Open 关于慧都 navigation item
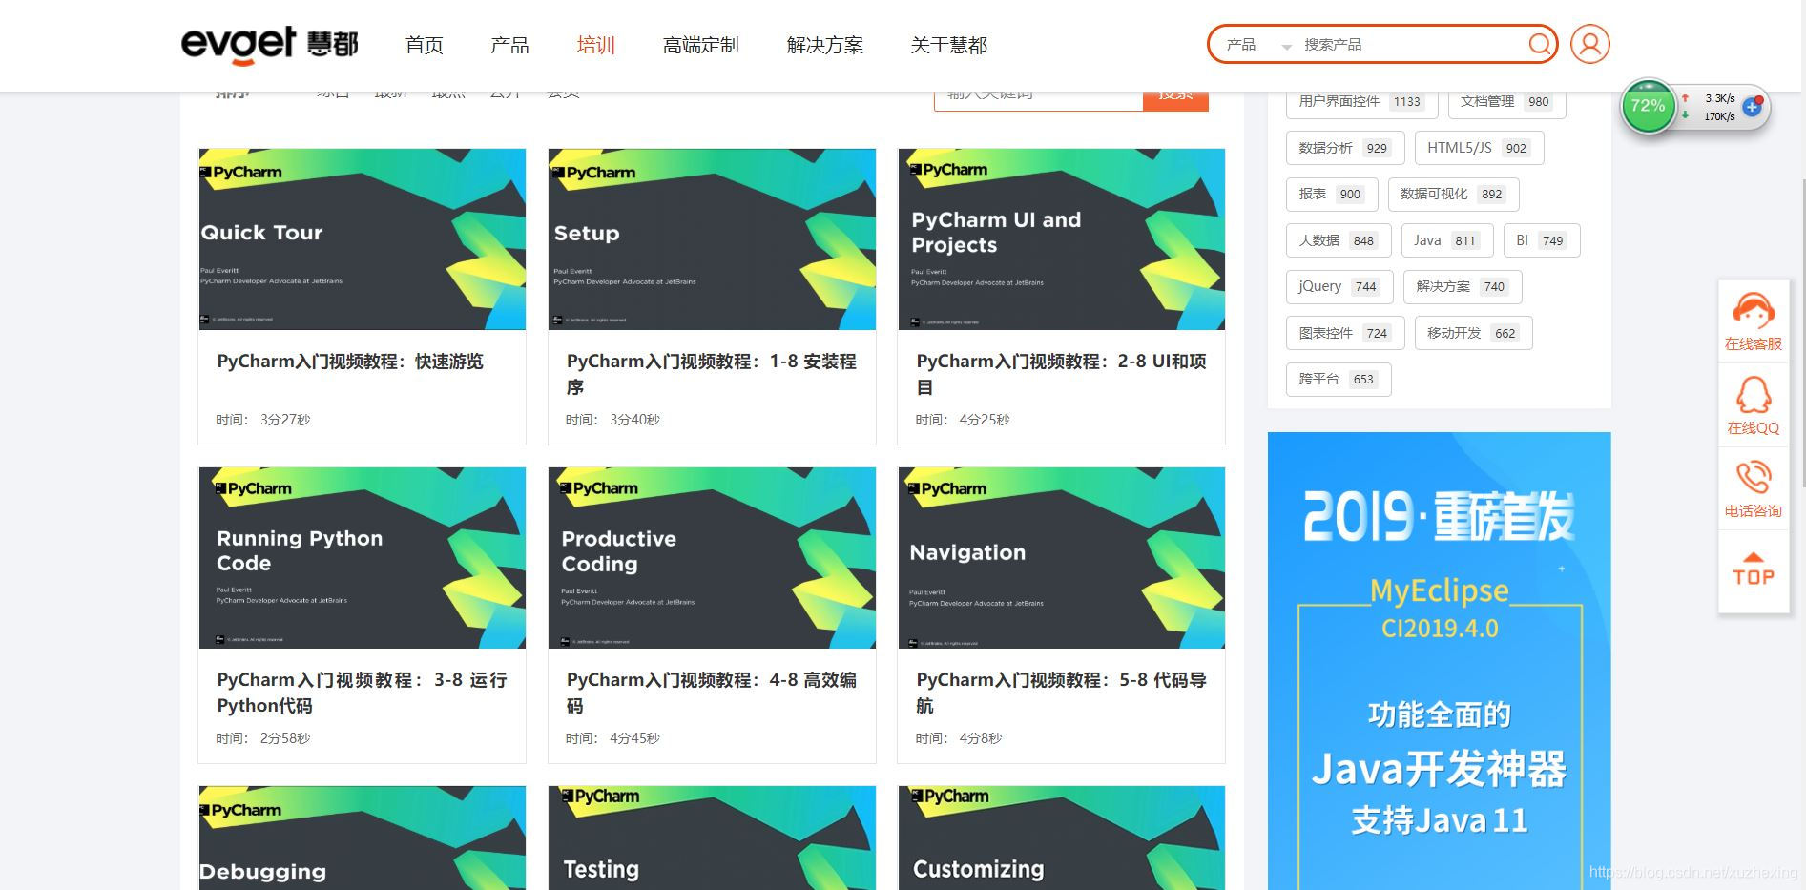1806x890 pixels. (949, 45)
